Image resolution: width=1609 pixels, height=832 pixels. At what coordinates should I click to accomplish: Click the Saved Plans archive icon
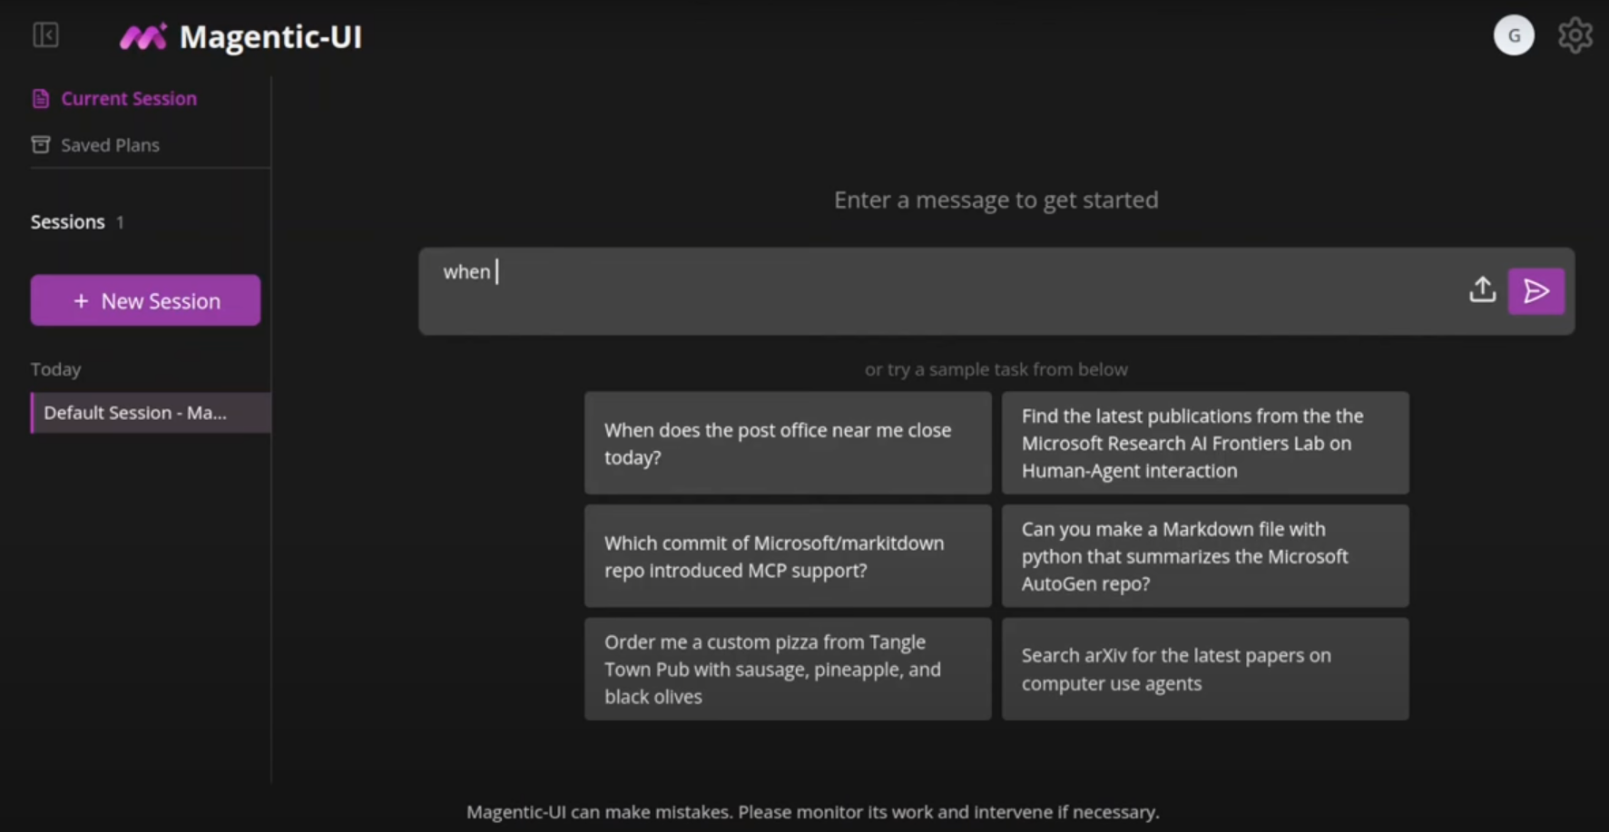tap(41, 145)
